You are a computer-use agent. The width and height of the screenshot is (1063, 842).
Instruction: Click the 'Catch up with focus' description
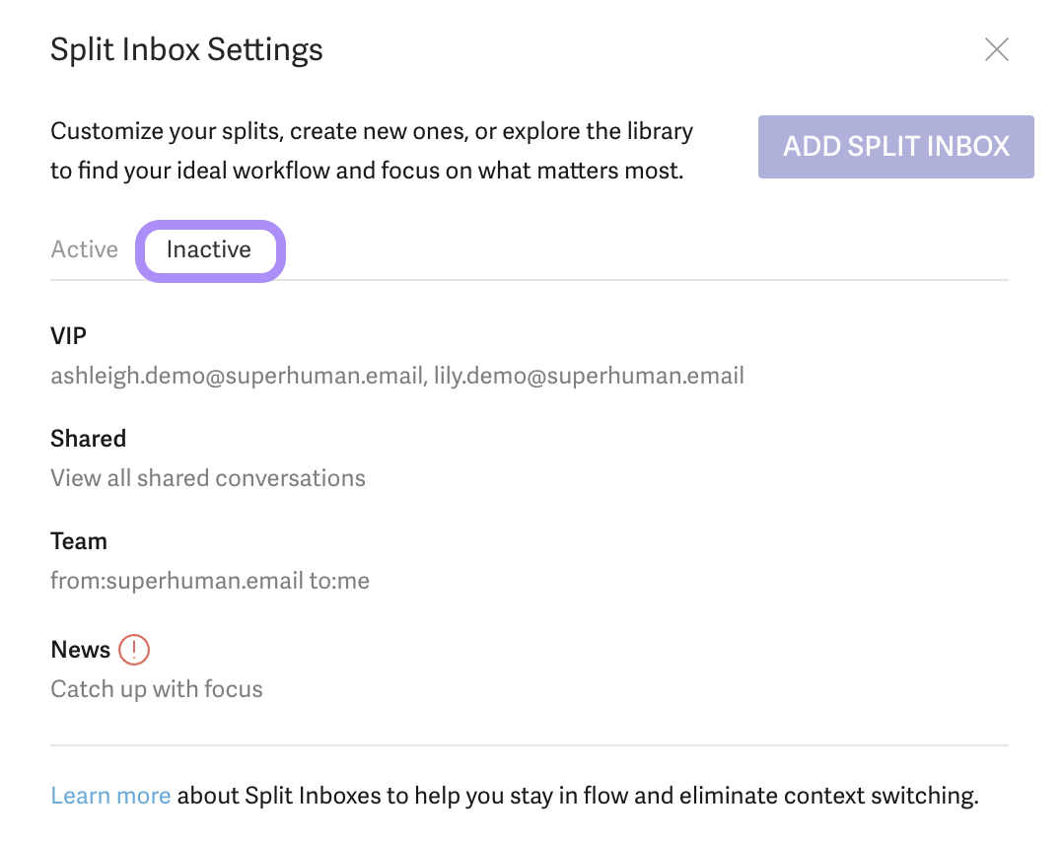(x=157, y=689)
